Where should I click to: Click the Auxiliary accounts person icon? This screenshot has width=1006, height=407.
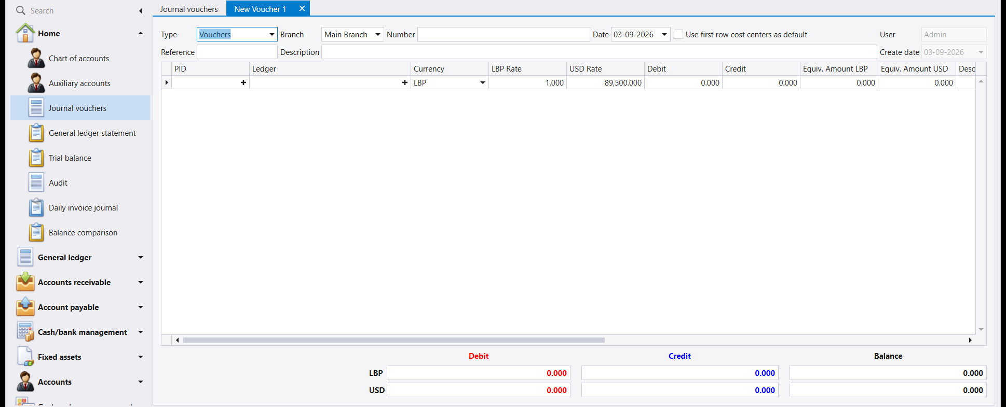pyautogui.click(x=36, y=83)
